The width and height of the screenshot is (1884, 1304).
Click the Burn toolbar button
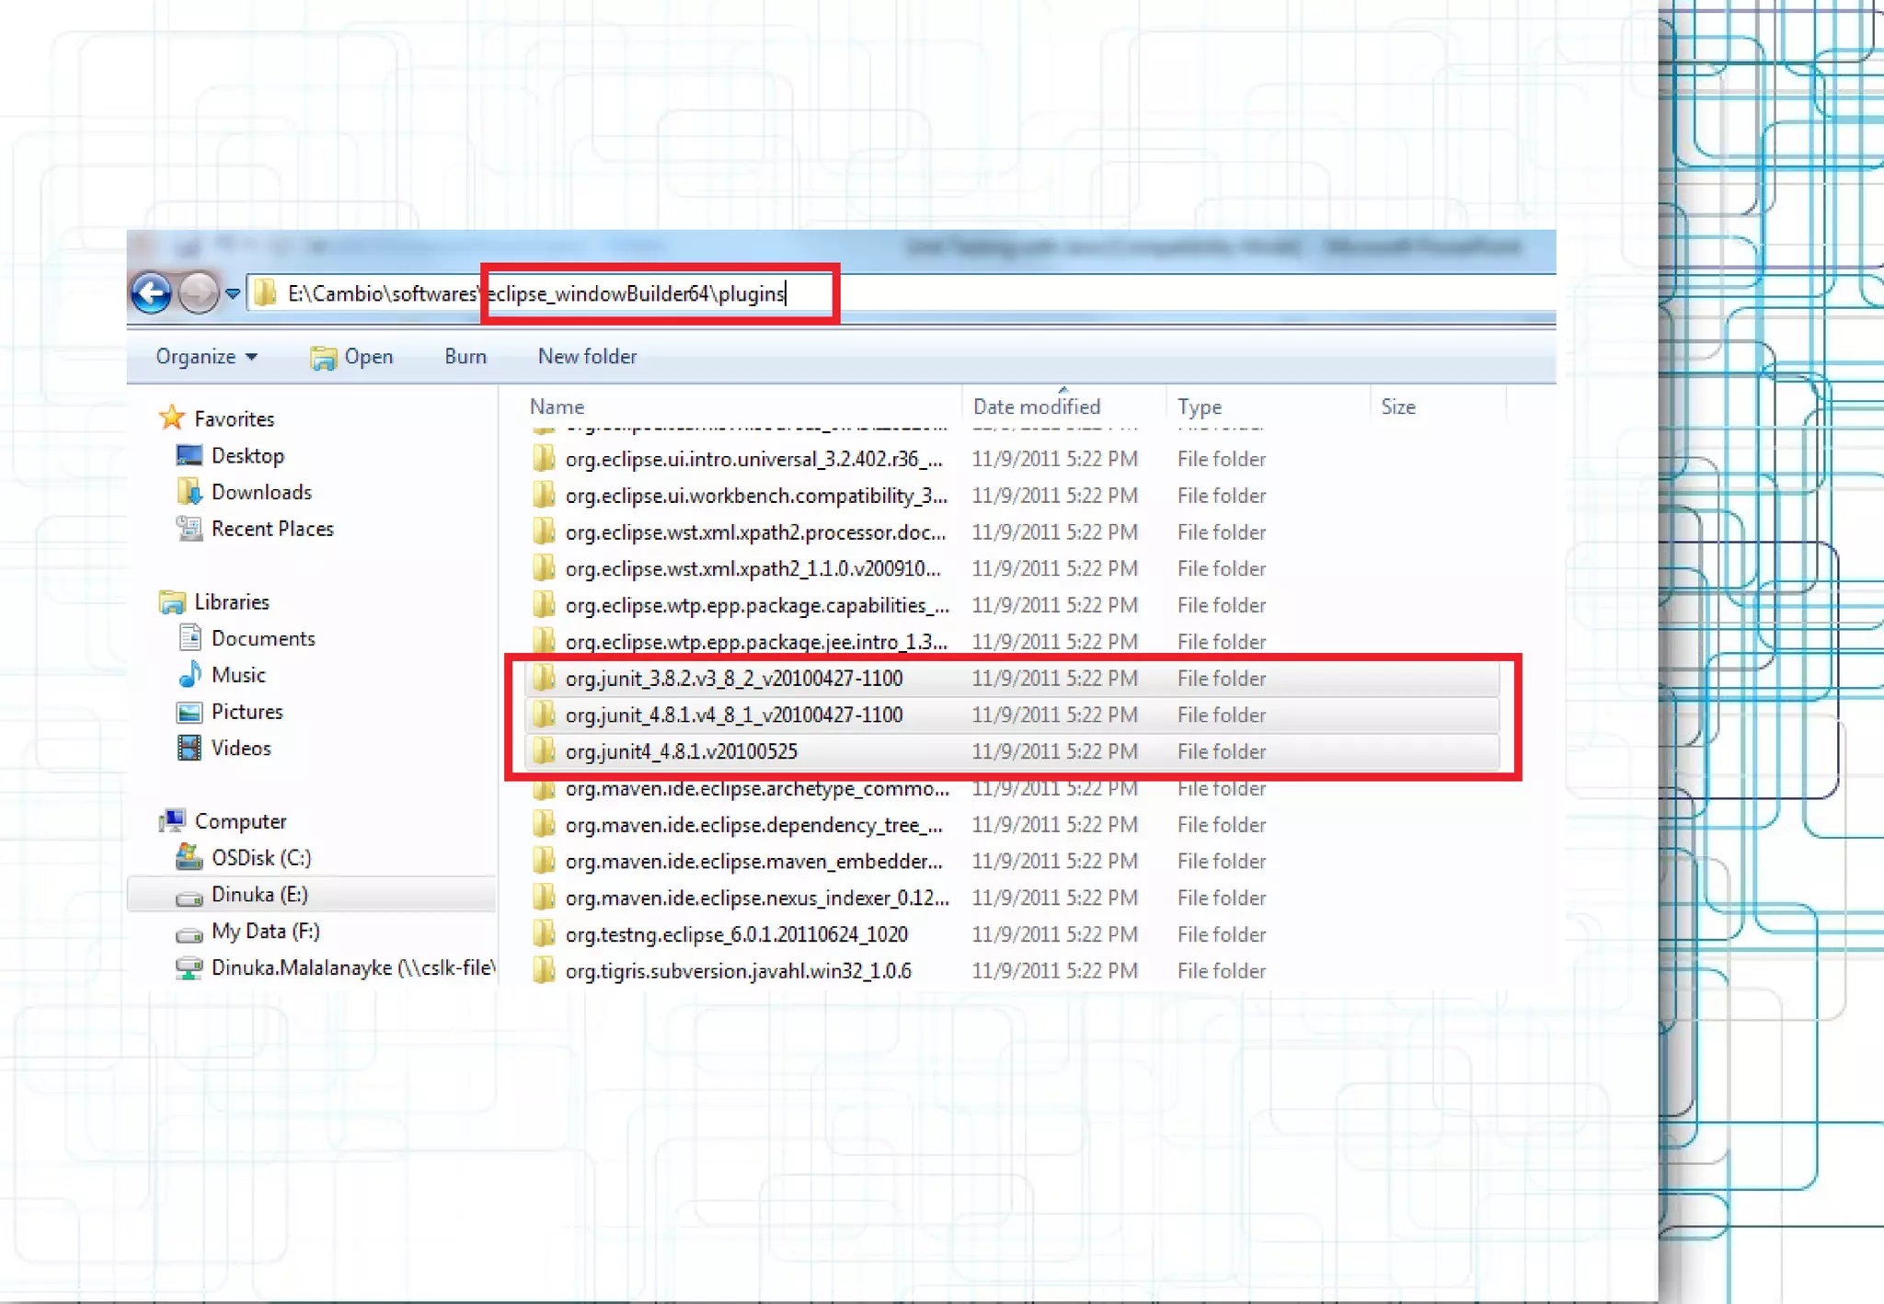tap(465, 357)
